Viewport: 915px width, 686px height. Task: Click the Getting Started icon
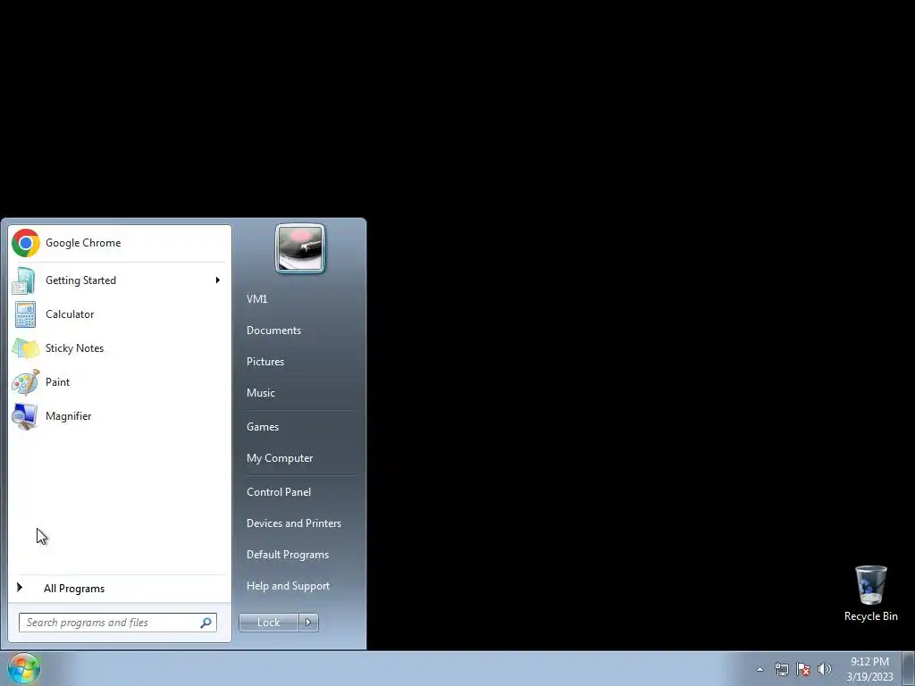pyautogui.click(x=24, y=280)
